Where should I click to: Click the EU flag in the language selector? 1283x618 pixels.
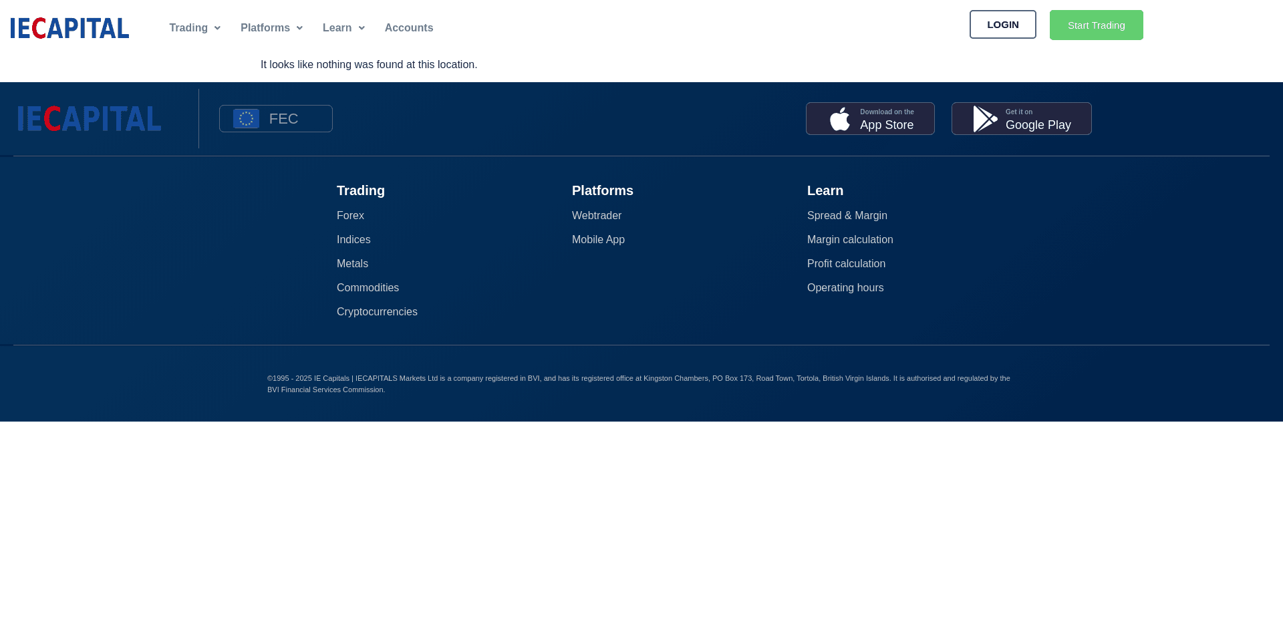245,118
